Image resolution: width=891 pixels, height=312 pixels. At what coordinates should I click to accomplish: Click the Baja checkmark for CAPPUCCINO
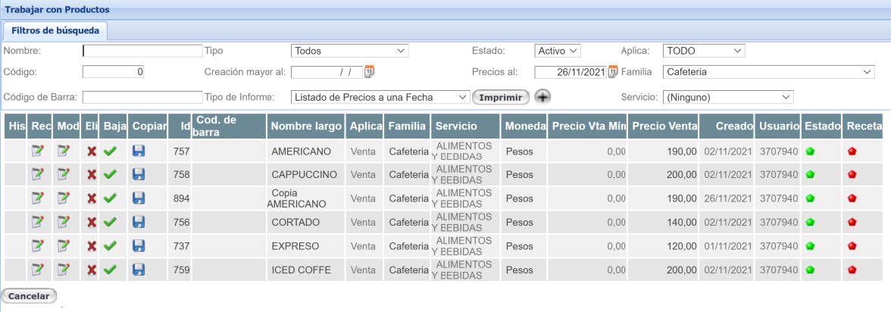tap(111, 174)
